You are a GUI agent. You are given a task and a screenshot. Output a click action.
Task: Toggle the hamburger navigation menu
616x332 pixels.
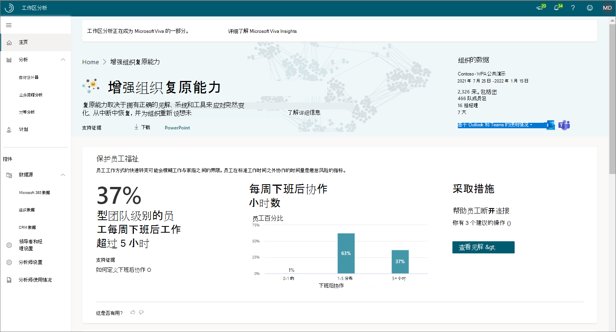tap(9, 25)
